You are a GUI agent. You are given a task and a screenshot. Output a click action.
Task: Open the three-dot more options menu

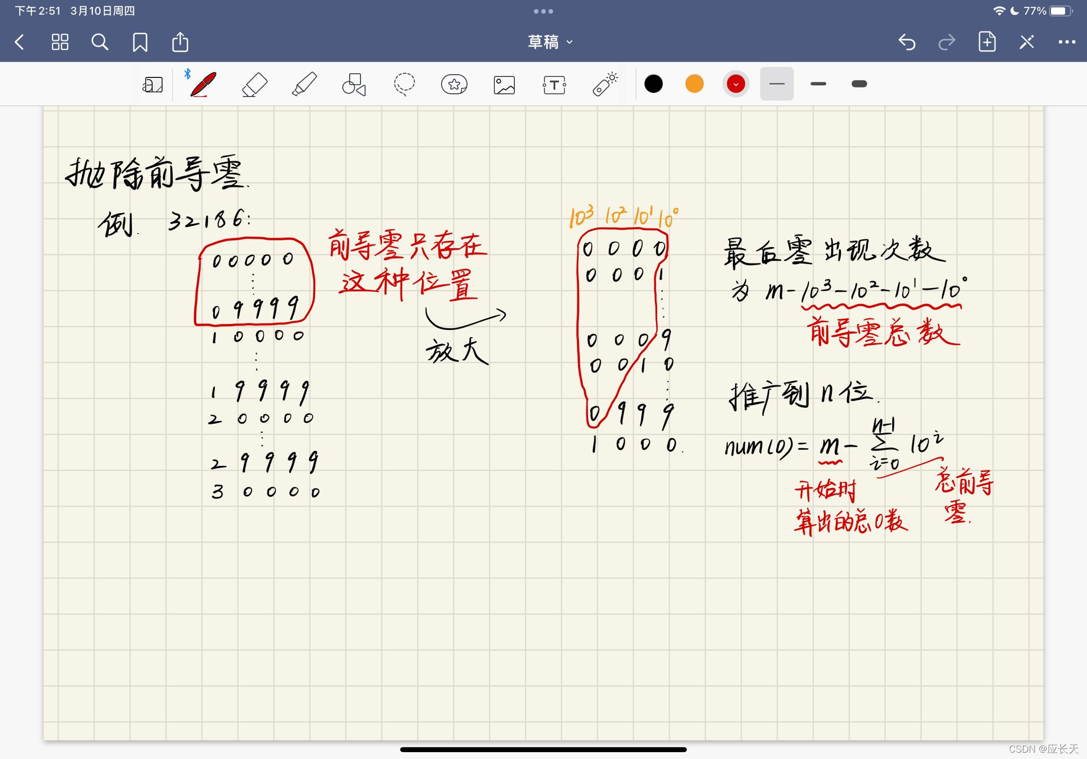pyautogui.click(x=1066, y=42)
